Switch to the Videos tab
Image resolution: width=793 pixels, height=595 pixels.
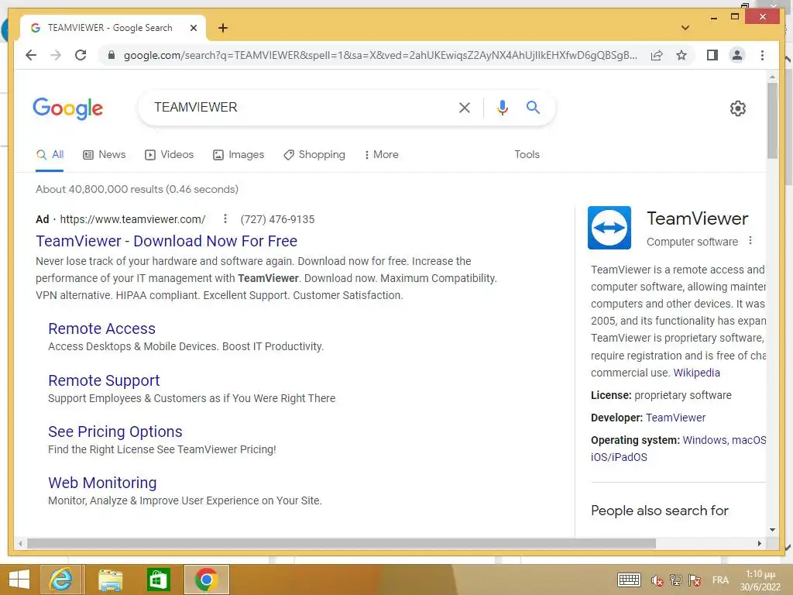pyautogui.click(x=170, y=155)
